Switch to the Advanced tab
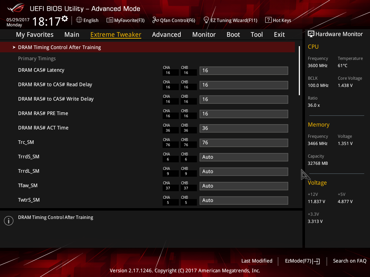Screen dimensions: 370x277 [x=166, y=35]
